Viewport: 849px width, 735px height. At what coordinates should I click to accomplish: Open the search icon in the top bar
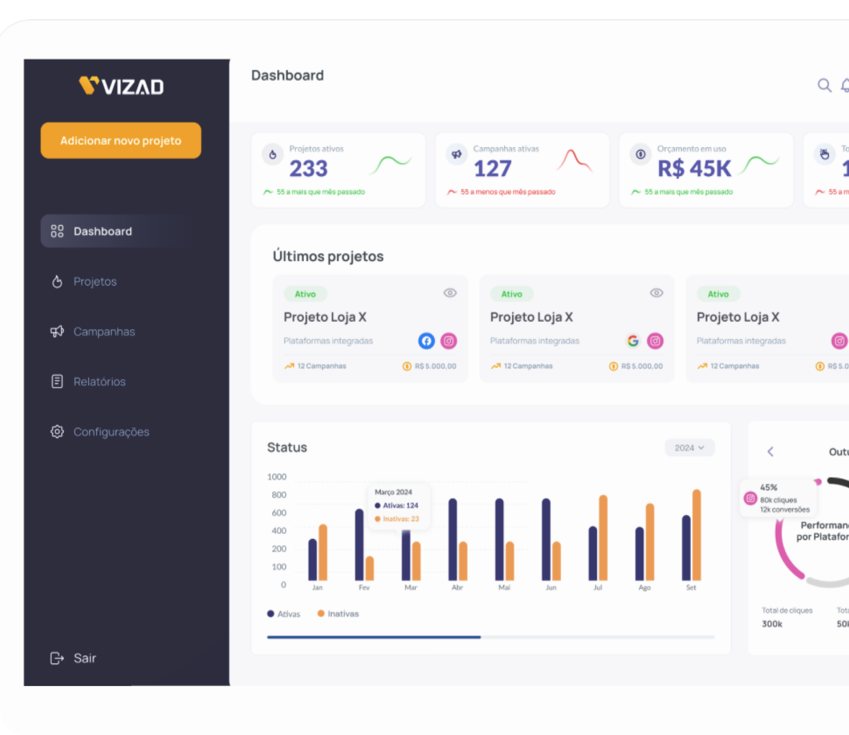(x=824, y=85)
